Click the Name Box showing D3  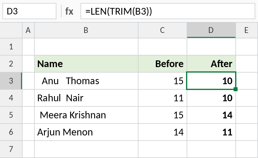30,11
